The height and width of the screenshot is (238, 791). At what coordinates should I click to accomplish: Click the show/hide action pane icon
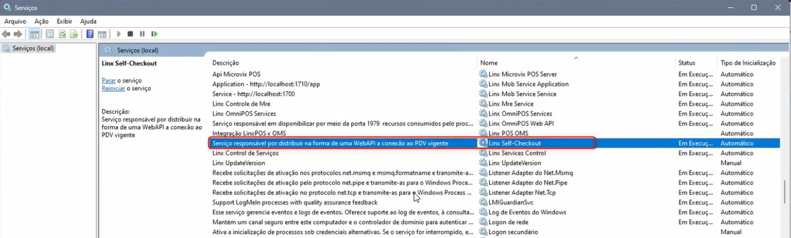point(102,34)
